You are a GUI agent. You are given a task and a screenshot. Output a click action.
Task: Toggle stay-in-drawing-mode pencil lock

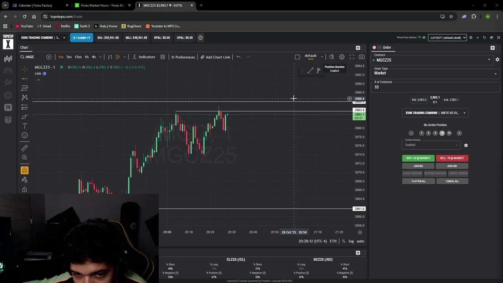point(25,180)
